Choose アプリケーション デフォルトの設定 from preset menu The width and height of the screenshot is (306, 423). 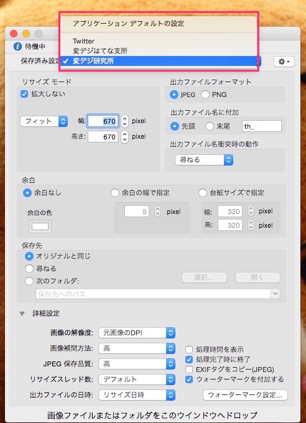[158, 24]
